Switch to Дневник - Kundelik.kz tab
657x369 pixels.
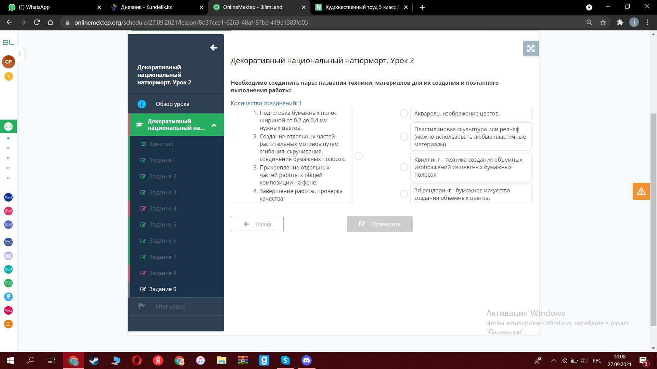(x=146, y=7)
